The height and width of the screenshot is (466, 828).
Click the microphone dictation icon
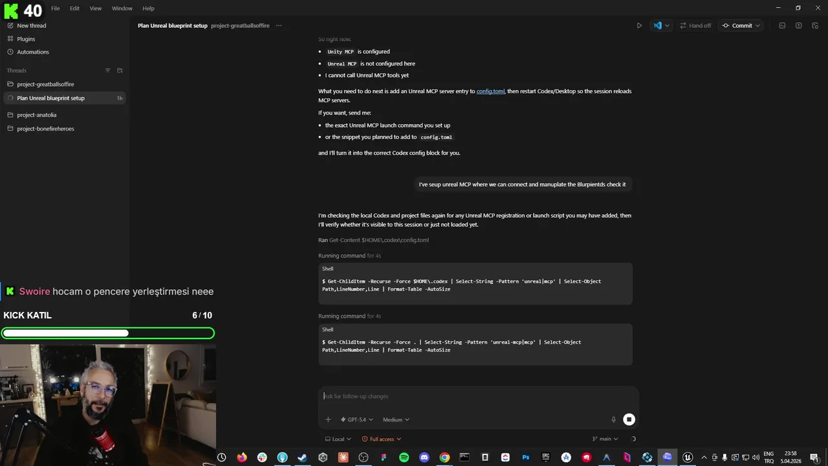[x=614, y=419]
